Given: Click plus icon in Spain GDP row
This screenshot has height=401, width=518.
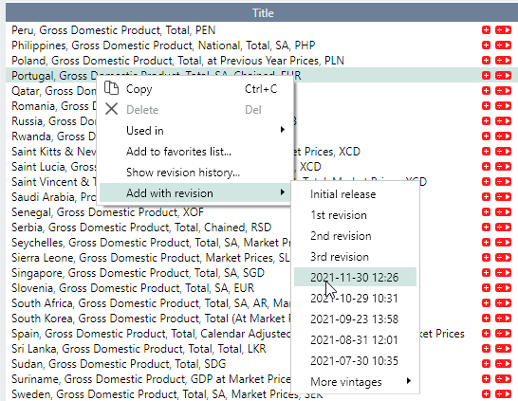Looking at the screenshot, I should click(x=486, y=334).
